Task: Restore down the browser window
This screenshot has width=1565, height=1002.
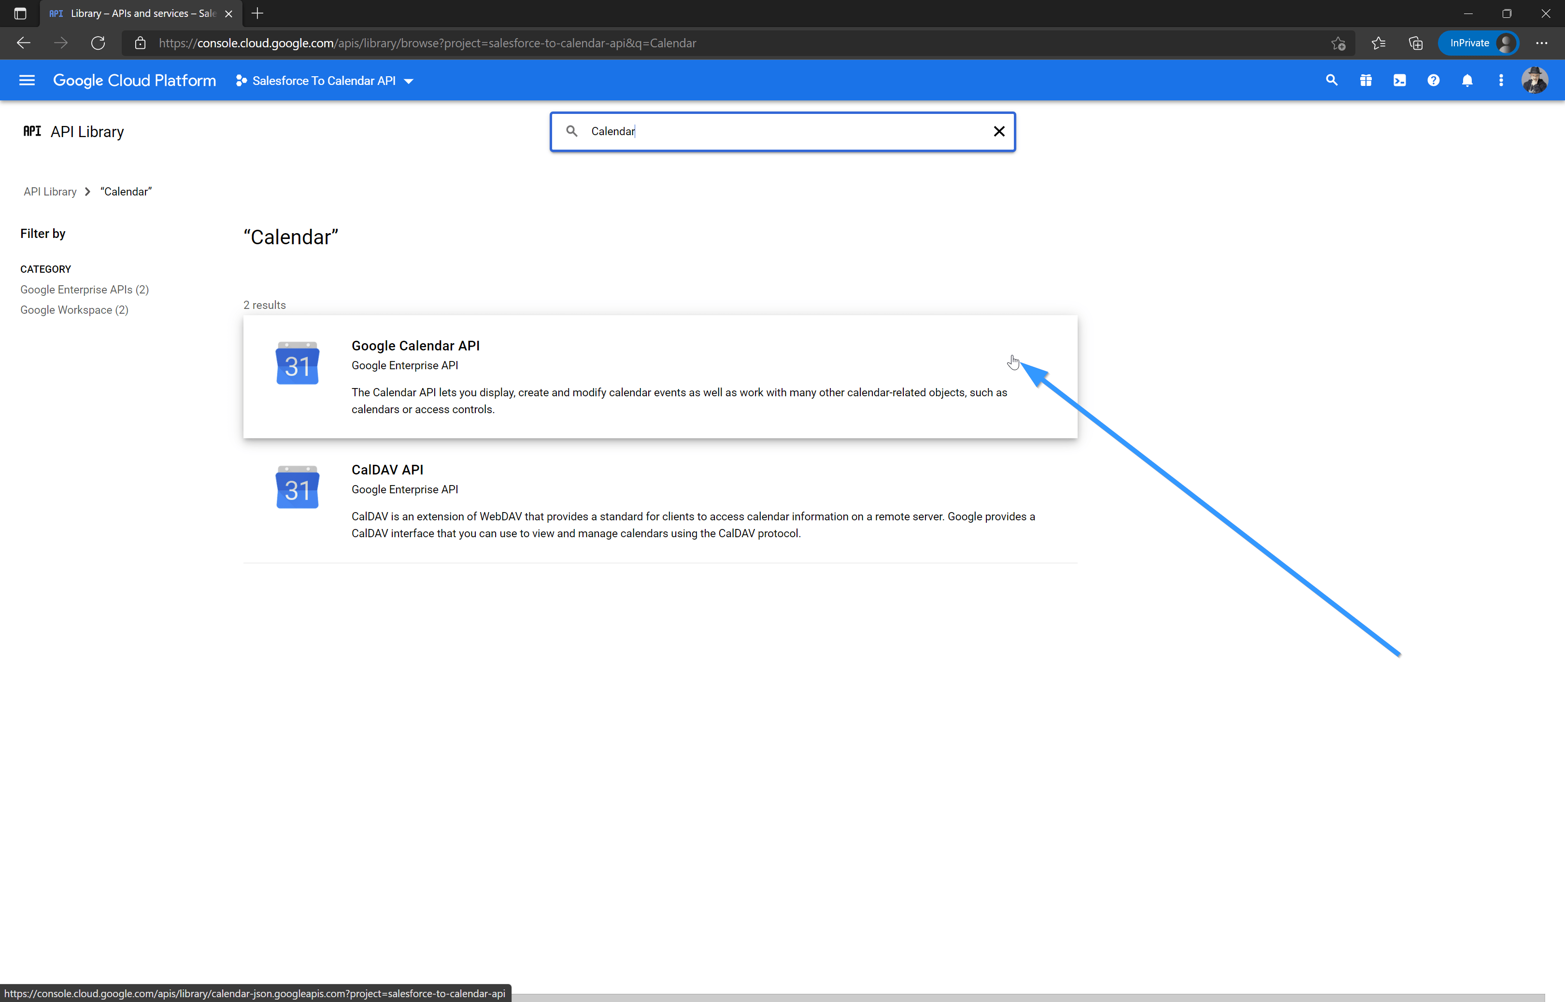Action: pos(1507,13)
